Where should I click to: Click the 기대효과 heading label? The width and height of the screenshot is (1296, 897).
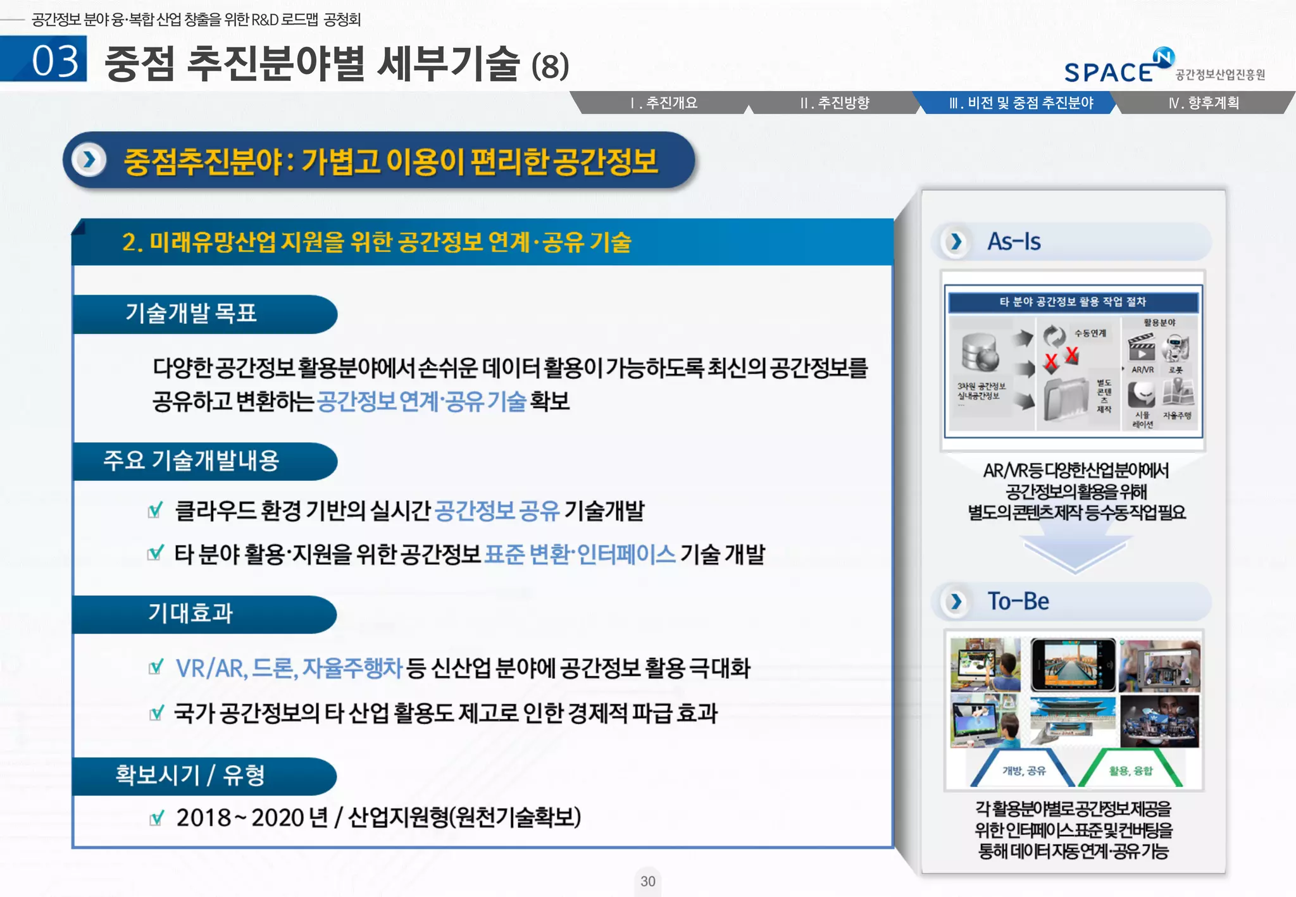(190, 613)
